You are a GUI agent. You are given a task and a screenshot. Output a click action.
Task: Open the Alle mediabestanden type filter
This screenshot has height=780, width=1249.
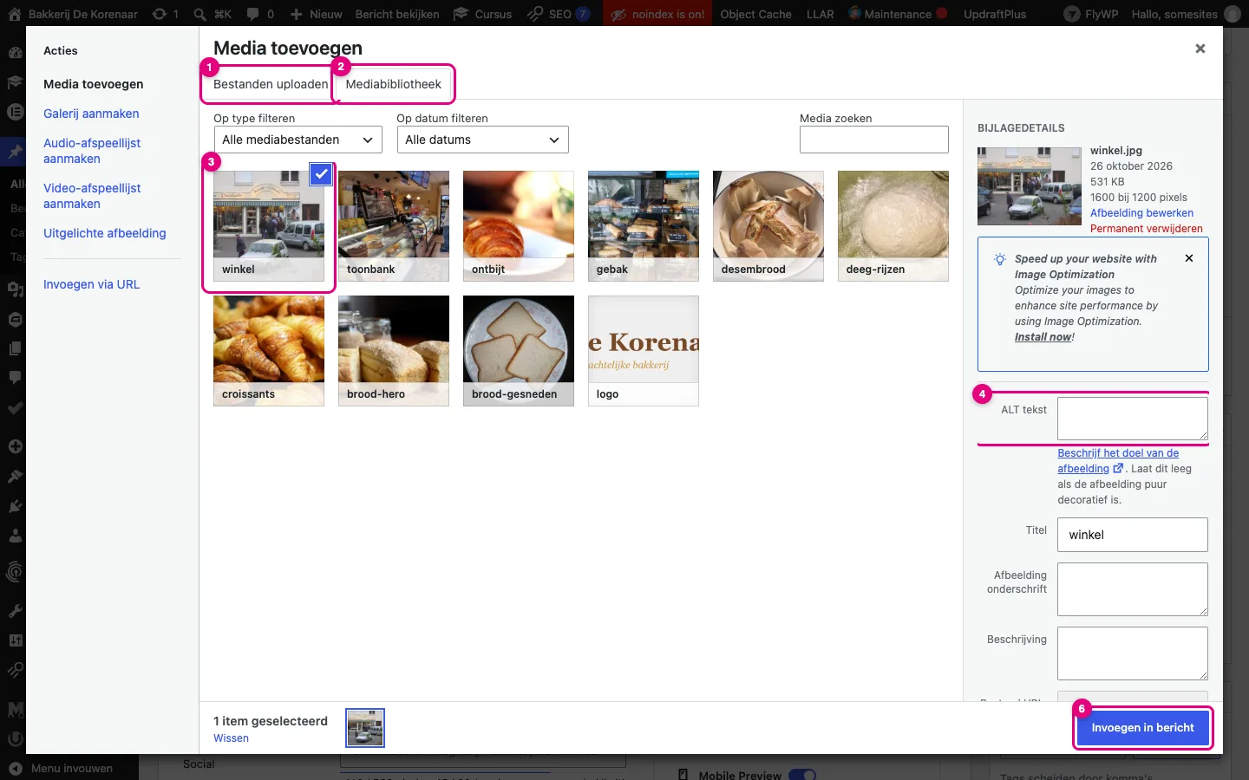(298, 140)
